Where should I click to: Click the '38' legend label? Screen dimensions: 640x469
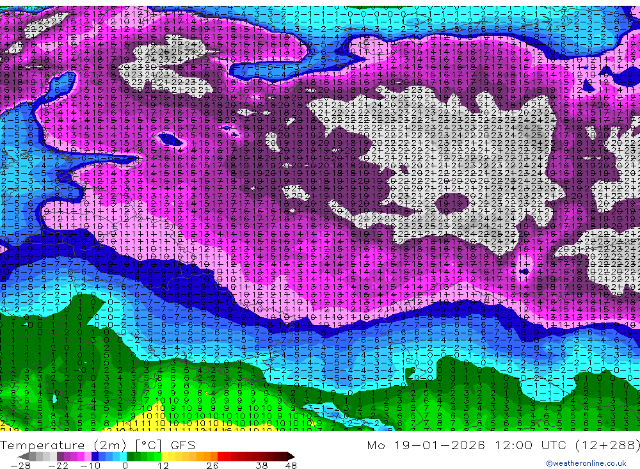(x=262, y=466)
